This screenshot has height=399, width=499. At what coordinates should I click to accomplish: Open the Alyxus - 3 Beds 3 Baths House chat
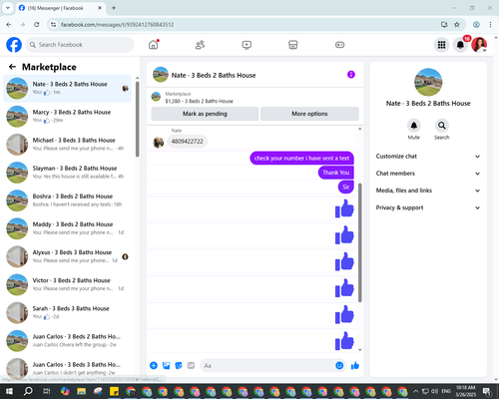coord(67,256)
